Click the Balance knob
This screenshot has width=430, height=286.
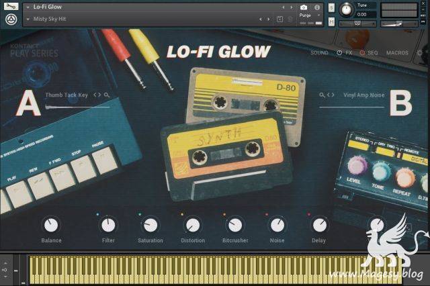51,225
